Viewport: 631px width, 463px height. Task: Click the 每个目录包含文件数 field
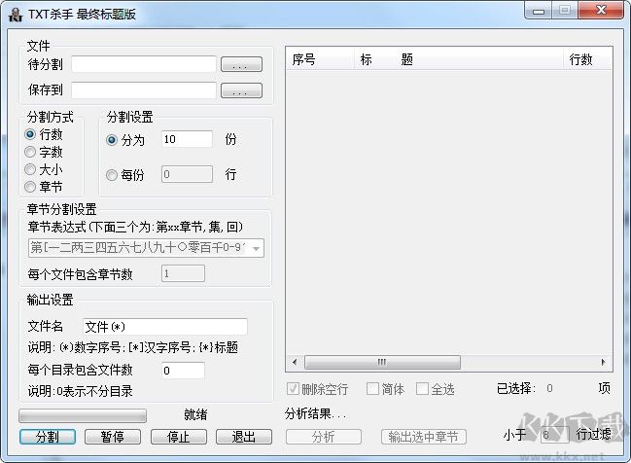(x=183, y=371)
